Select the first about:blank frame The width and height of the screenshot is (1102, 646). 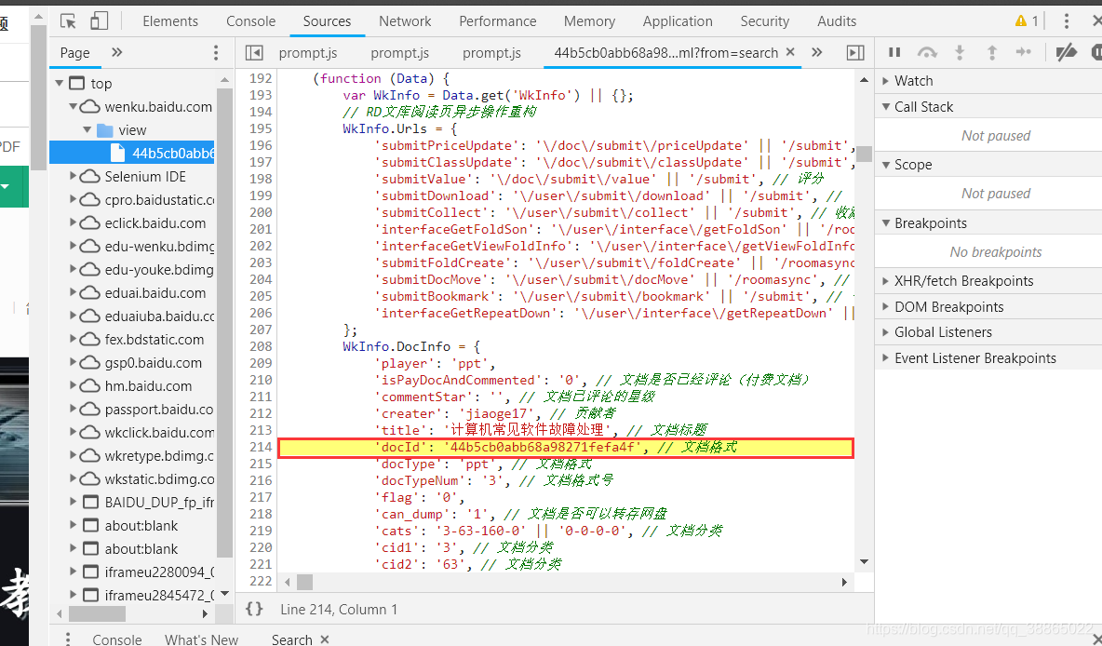[141, 526]
